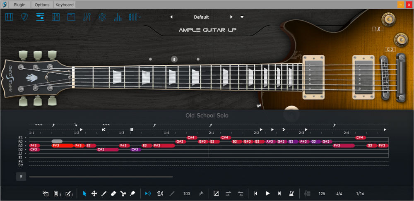Select the purple C#3 note
The image size is (414, 201).
point(136,149)
